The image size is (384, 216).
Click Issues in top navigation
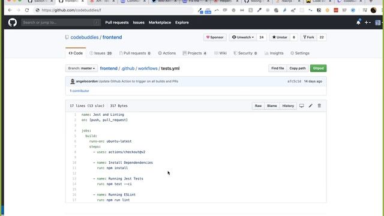139,23
